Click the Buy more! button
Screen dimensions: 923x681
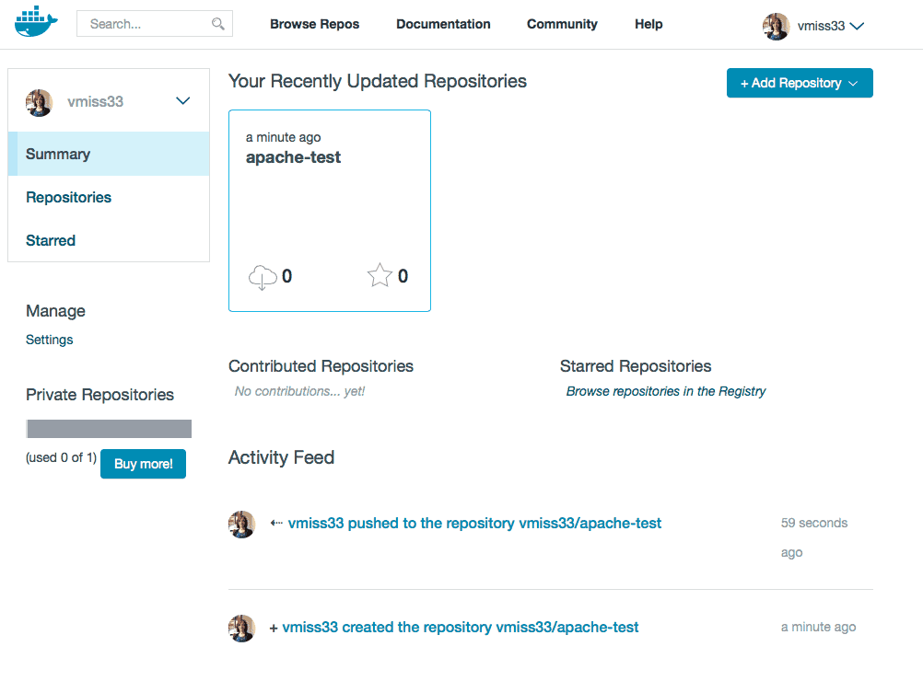tap(143, 464)
